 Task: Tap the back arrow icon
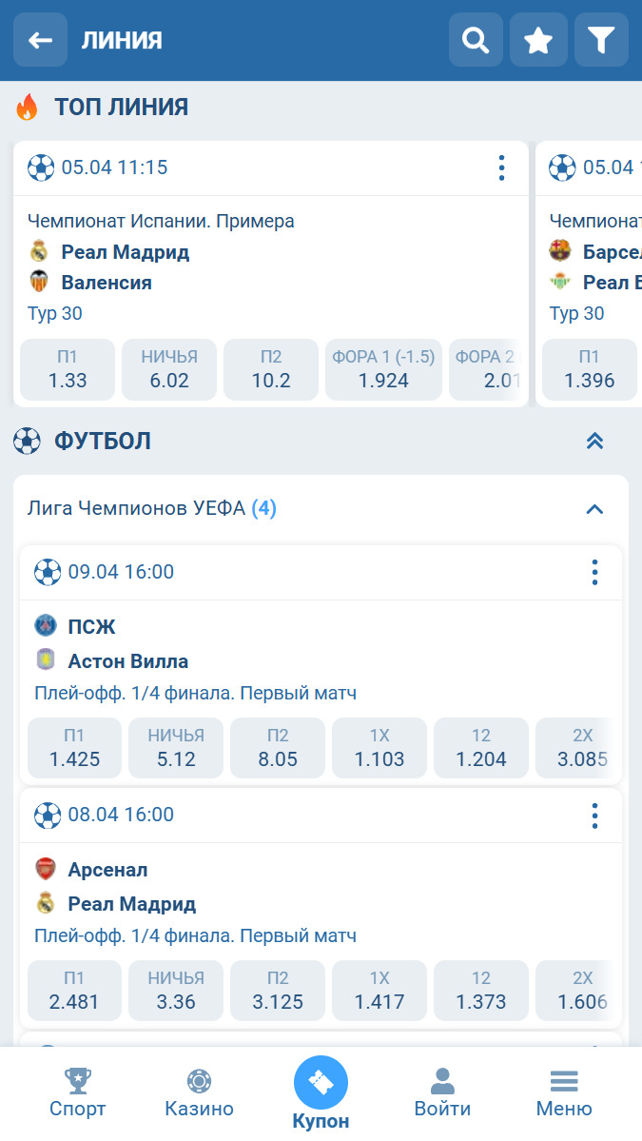(40, 40)
